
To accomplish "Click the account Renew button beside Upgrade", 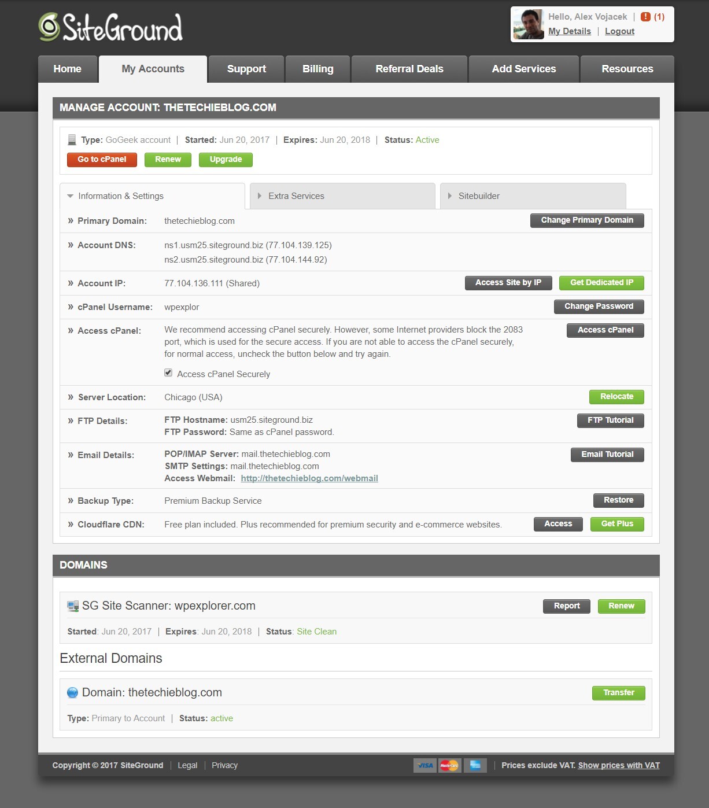I will 168,160.
